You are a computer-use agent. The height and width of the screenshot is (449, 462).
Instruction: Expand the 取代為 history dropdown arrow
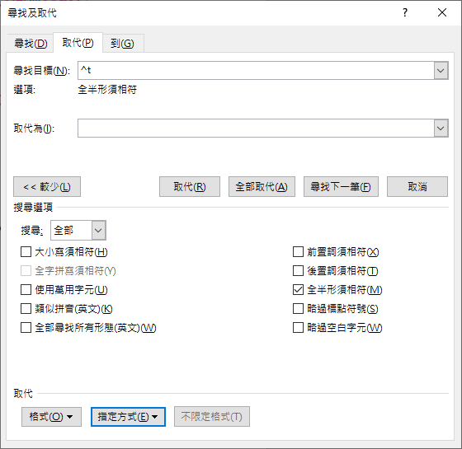pyautogui.click(x=441, y=129)
